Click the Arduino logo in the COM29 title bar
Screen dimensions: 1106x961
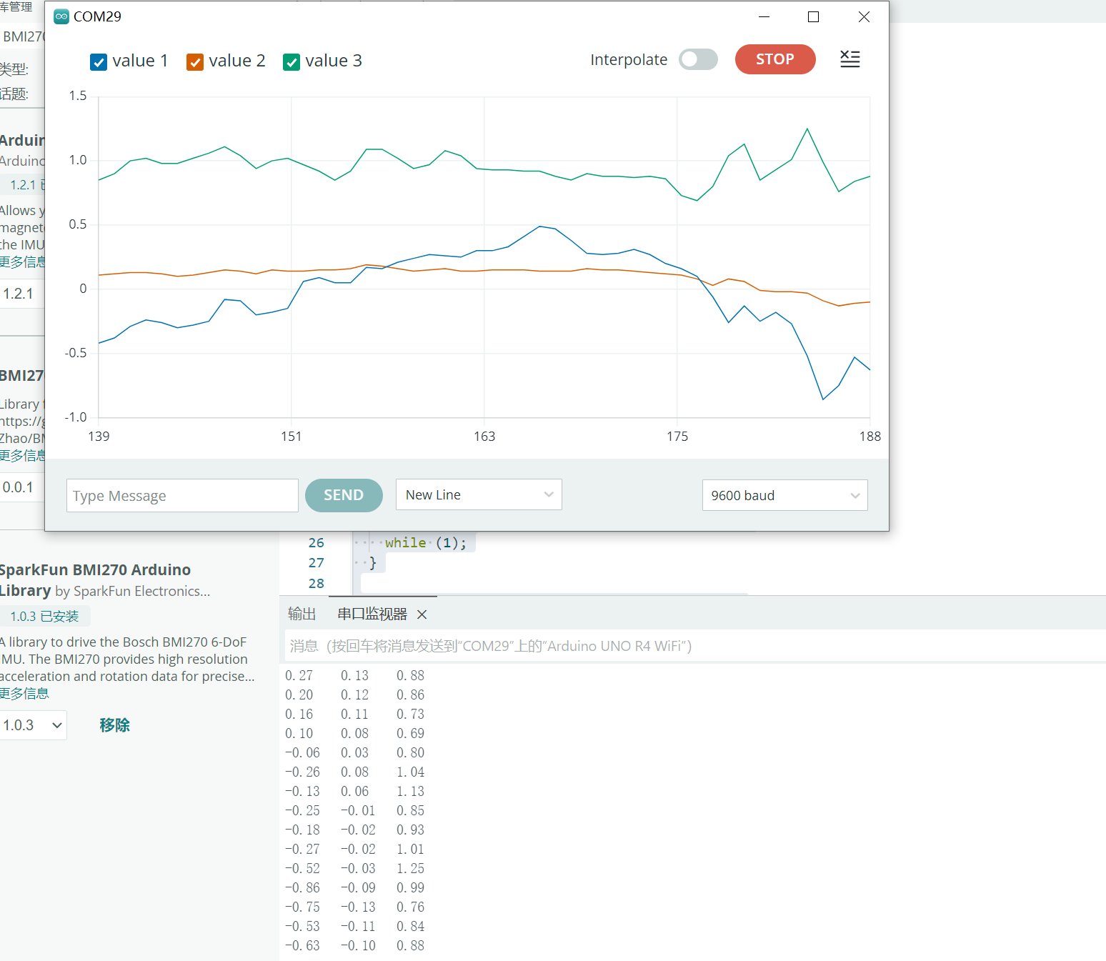61,16
